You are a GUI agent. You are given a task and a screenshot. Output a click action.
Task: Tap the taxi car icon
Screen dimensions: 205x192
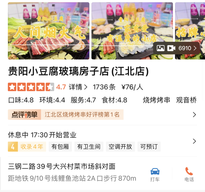pos(155,171)
